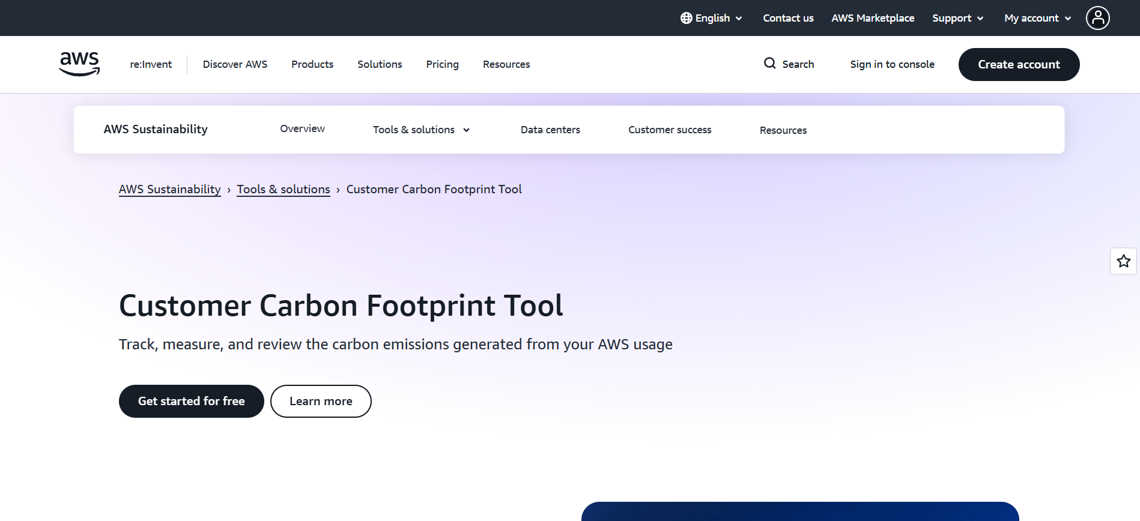
Task: Click the globe language icon
Action: coord(686,18)
